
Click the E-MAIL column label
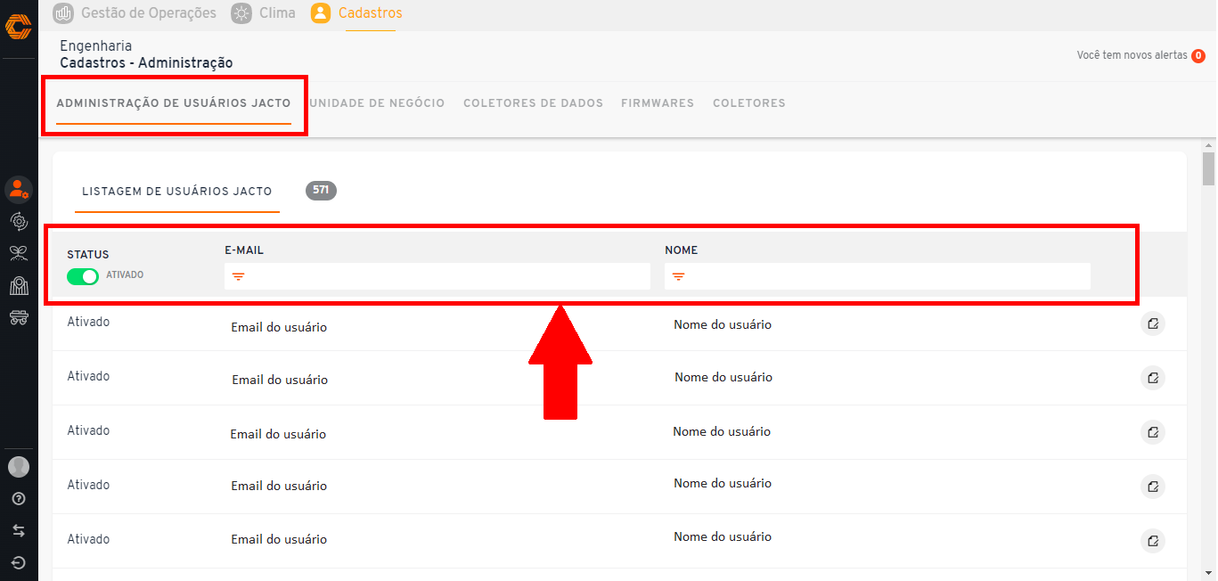pos(244,250)
